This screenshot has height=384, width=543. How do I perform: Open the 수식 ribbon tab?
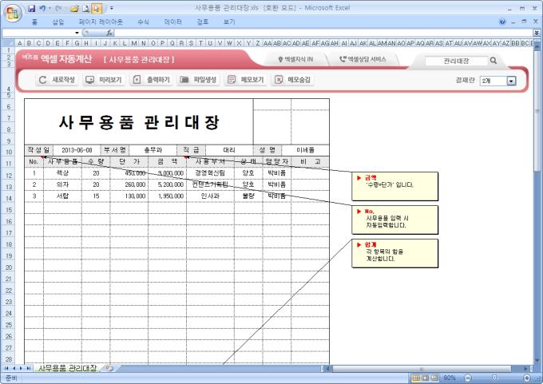pyautogui.click(x=143, y=22)
